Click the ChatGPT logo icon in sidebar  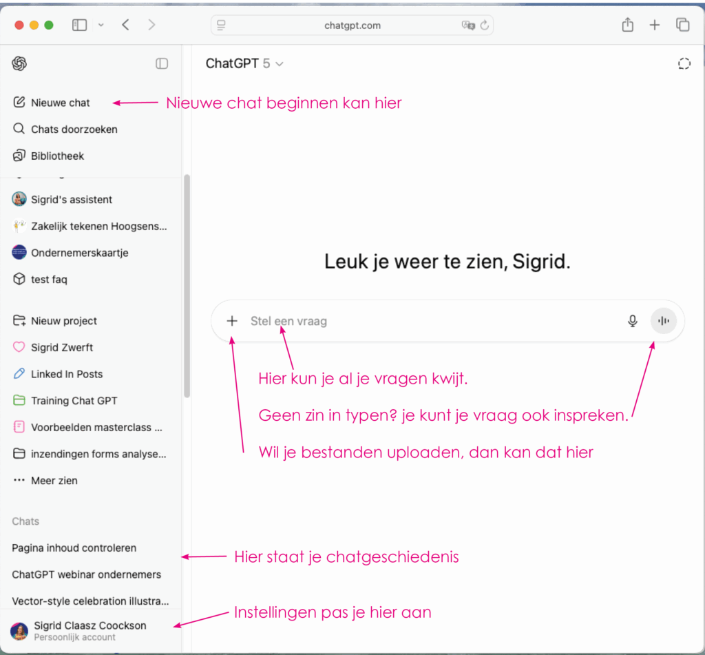pyautogui.click(x=19, y=63)
